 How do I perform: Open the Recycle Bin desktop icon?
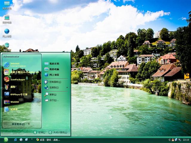tap(7, 47)
